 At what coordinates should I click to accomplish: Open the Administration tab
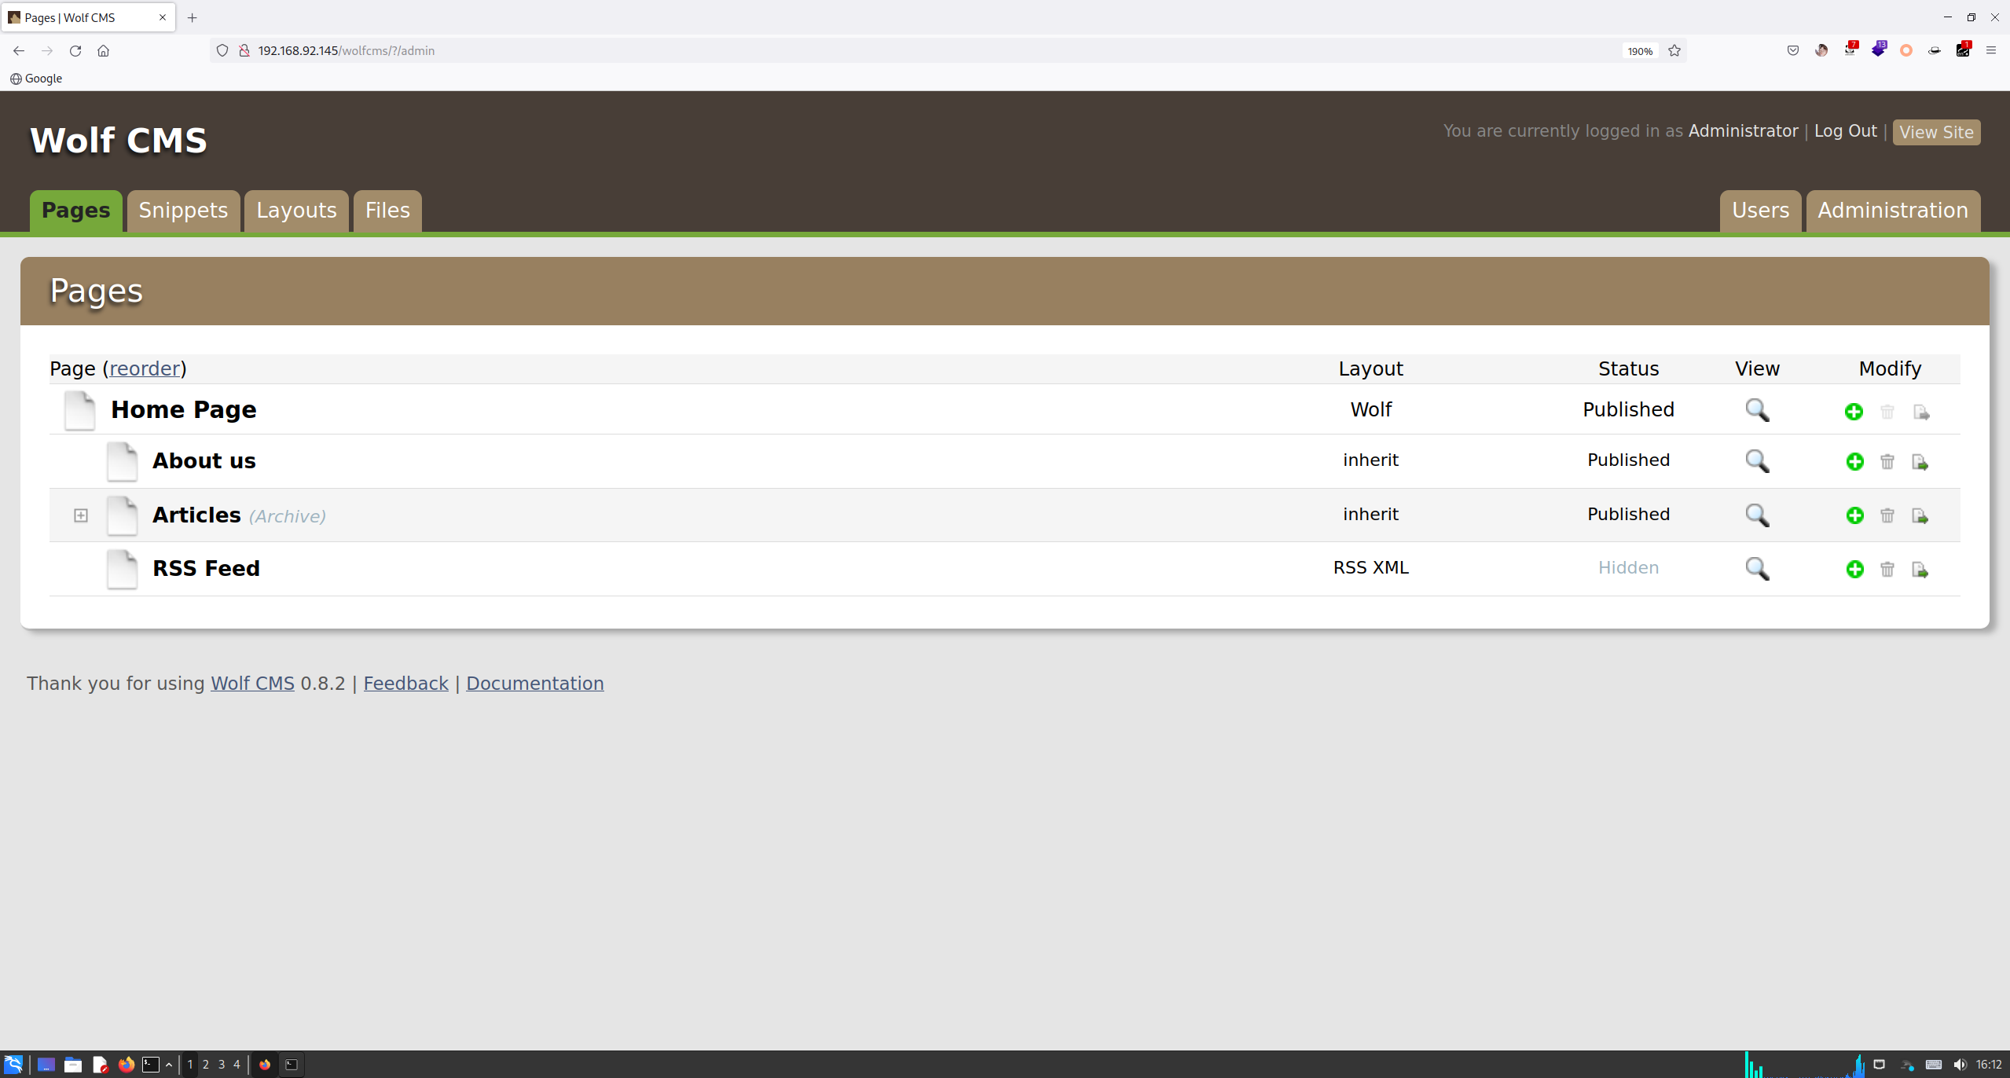click(x=1893, y=211)
